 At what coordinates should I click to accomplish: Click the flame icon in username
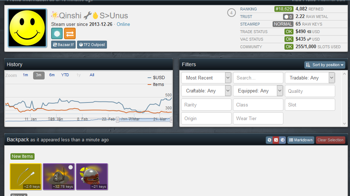click(x=95, y=15)
